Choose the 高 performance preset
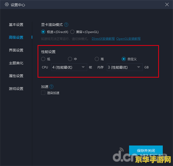Image resolution: width=173 pixels, height=166 pixels. pos(97,59)
